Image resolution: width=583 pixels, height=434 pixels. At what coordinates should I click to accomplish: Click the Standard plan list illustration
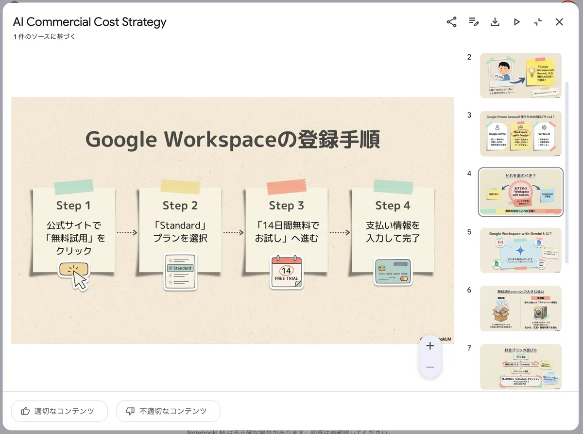pyautogui.click(x=180, y=272)
